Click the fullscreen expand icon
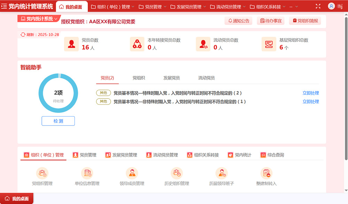The height and width of the screenshot is (204, 348). coord(318,6)
